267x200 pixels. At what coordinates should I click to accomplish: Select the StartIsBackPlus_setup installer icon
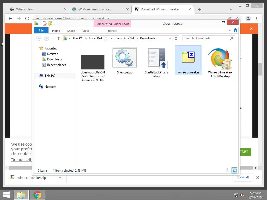click(x=158, y=59)
